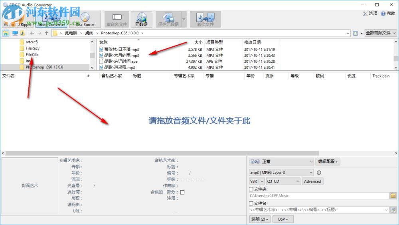This screenshot has height=225, width=399.
Task: Open the 帮助 help menu
Action: point(388,13)
